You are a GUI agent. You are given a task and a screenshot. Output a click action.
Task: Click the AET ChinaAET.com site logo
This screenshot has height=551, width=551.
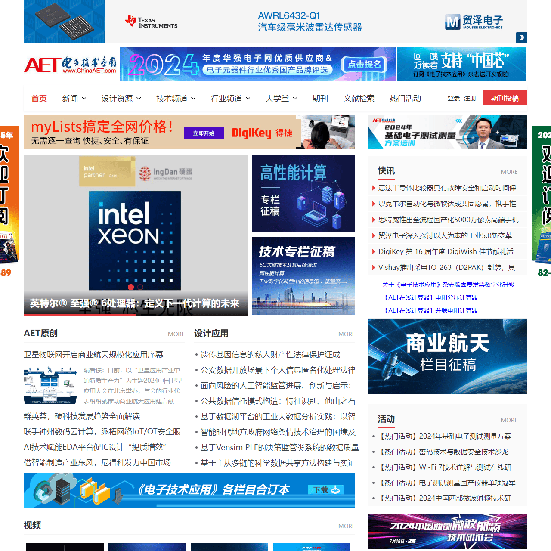[70, 65]
